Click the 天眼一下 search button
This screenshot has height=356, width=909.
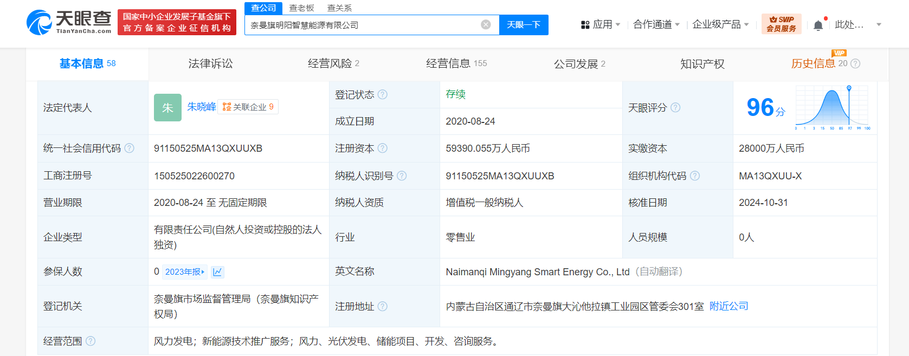tap(524, 25)
